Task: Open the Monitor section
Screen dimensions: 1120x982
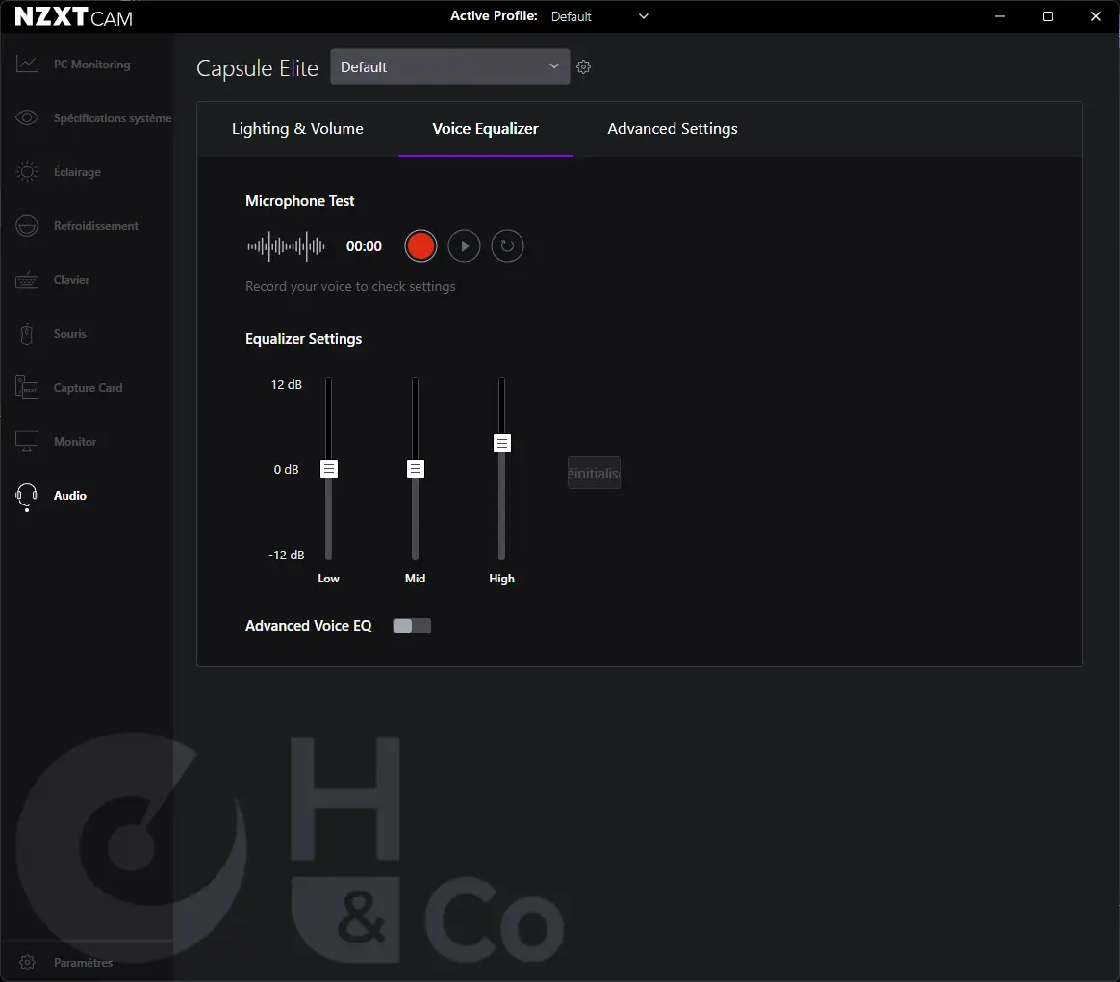Action: (x=75, y=442)
